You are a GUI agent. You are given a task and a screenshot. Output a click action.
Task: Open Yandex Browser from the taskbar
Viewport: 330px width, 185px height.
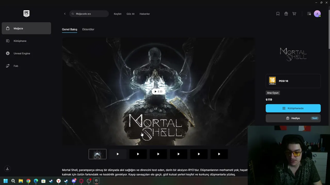[x=59, y=181]
